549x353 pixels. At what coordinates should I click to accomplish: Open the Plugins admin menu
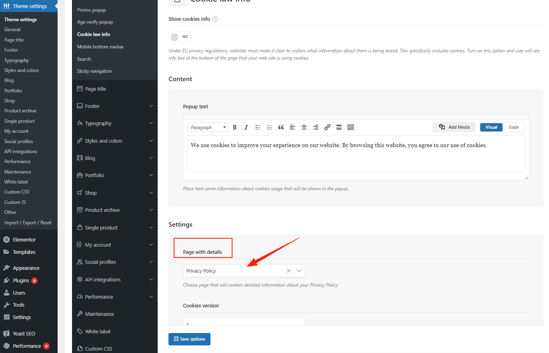coord(21,280)
